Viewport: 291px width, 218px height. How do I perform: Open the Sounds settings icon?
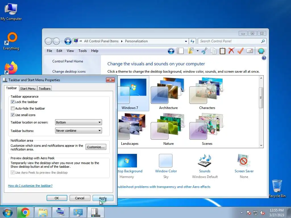pos(205,161)
